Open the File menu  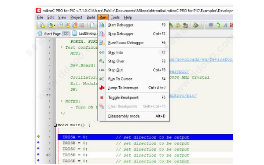click(40, 17)
